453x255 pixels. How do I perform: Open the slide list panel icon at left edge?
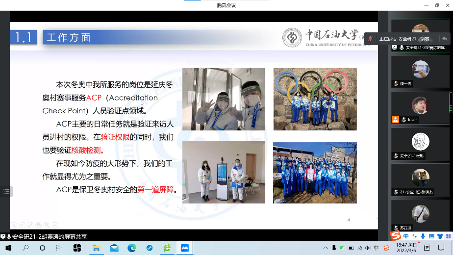(x=6, y=192)
